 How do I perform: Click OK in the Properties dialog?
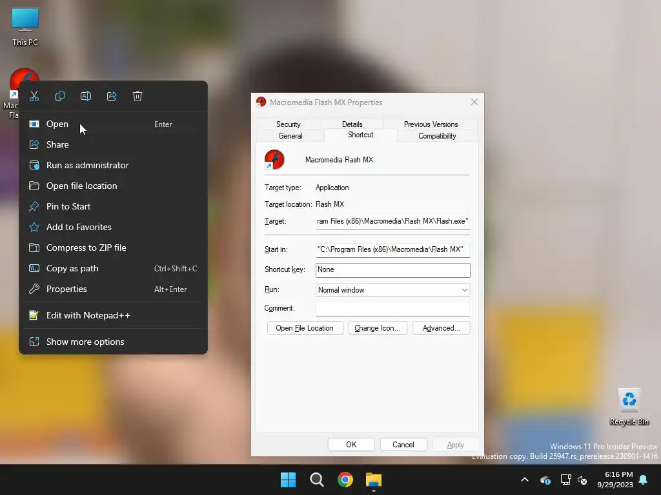351,445
